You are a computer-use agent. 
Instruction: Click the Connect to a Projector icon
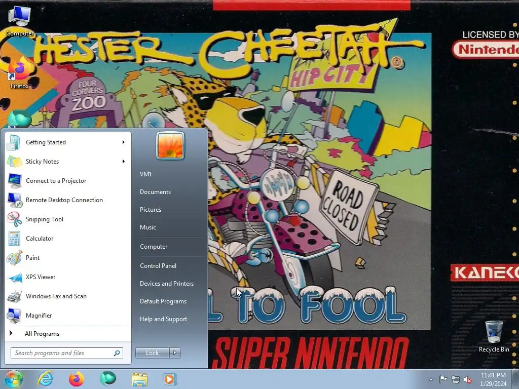tap(14, 181)
